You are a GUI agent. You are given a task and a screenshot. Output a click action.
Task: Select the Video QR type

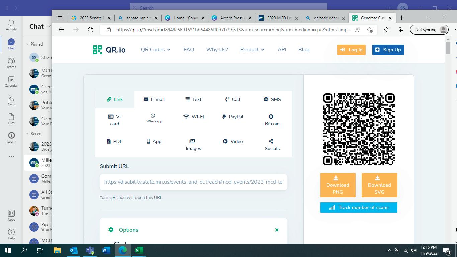(x=233, y=141)
